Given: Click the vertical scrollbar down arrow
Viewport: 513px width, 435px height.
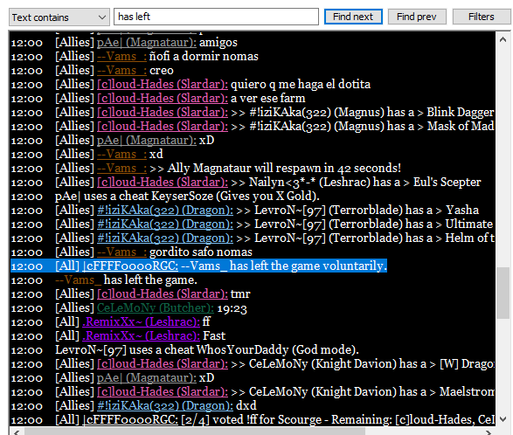Looking at the screenshot, I should pos(503,419).
